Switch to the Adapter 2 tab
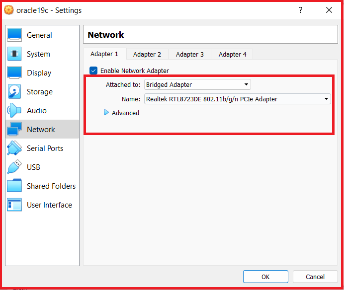 147,54
